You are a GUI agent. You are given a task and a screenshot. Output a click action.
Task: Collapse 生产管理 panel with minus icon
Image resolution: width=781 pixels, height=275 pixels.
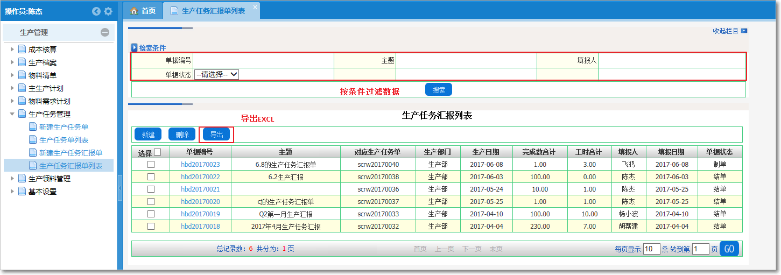click(x=105, y=32)
